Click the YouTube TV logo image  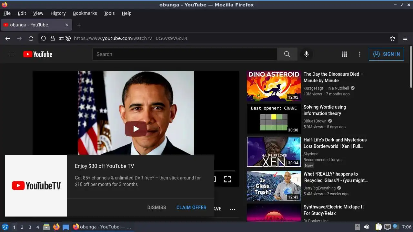click(36, 186)
